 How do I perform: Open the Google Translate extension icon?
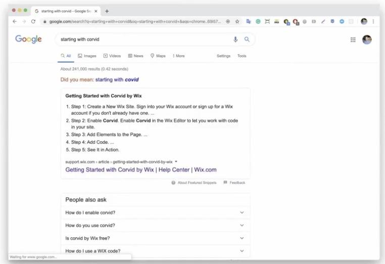[249, 22]
